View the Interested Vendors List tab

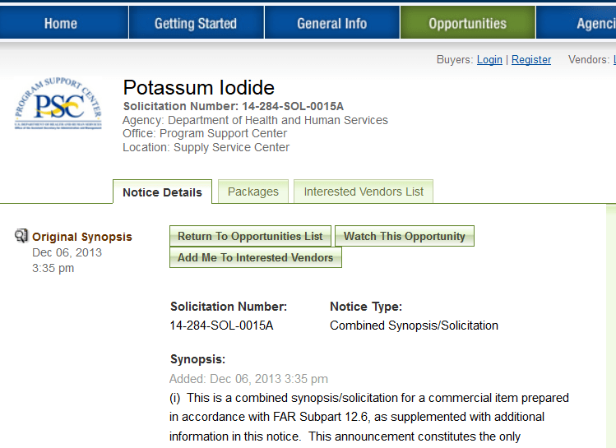click(364, 192)
